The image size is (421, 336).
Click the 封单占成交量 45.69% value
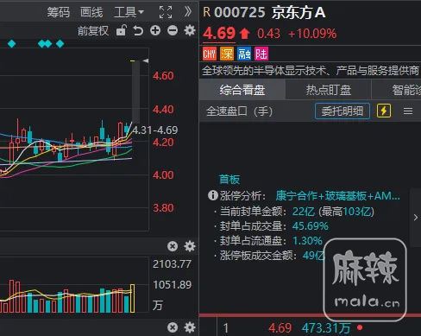click(311, 226)
